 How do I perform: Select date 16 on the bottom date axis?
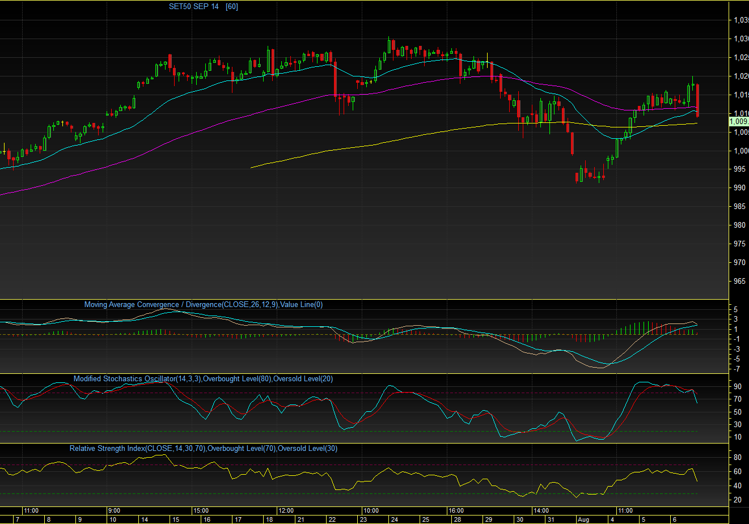[x=207, y=519]
